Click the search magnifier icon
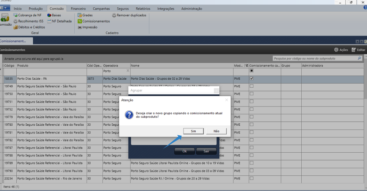The image size is (367, 191). click(360, 58)
